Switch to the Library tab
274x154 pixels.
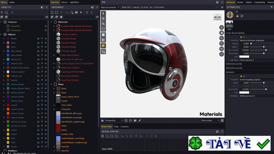click(x=64, y=2)
